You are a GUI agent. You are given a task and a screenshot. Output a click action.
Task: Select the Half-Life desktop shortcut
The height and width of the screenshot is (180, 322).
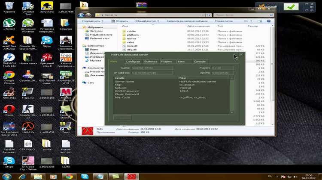coord(28,128)
